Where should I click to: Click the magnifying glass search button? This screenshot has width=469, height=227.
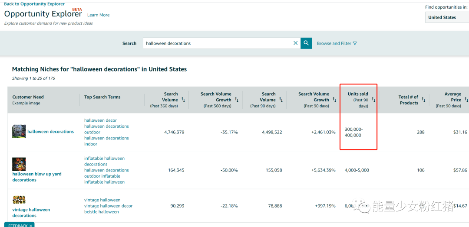[x=306, y=43]
